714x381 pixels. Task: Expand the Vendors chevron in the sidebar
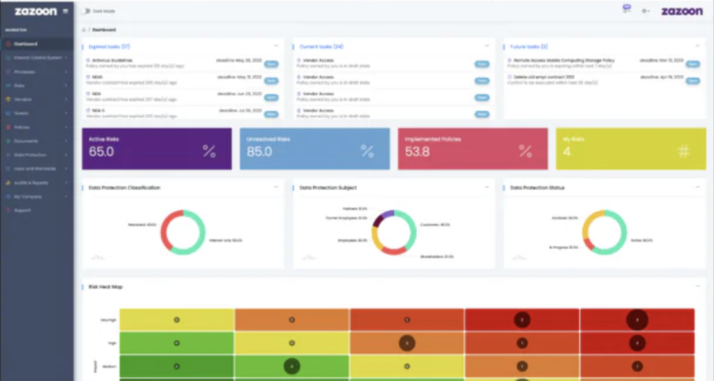(66, 99)
